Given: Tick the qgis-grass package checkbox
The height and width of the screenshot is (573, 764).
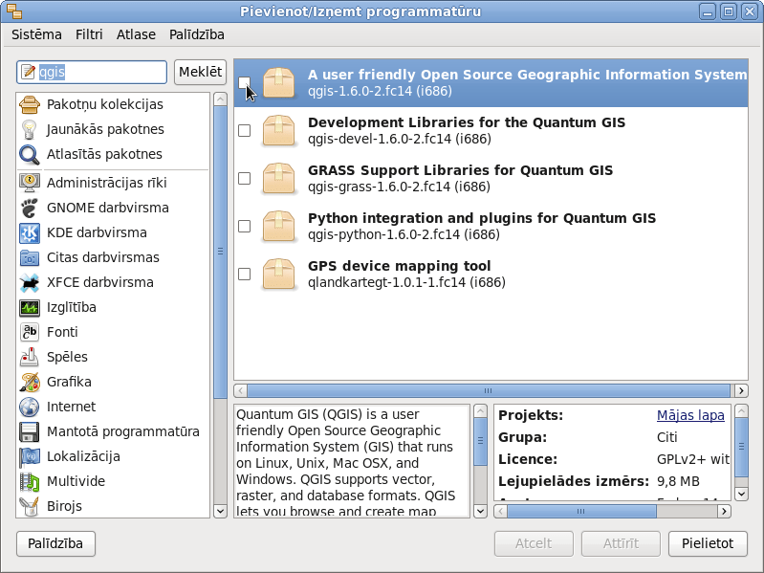Looking at the screenshot, I should tap(244, 178).
